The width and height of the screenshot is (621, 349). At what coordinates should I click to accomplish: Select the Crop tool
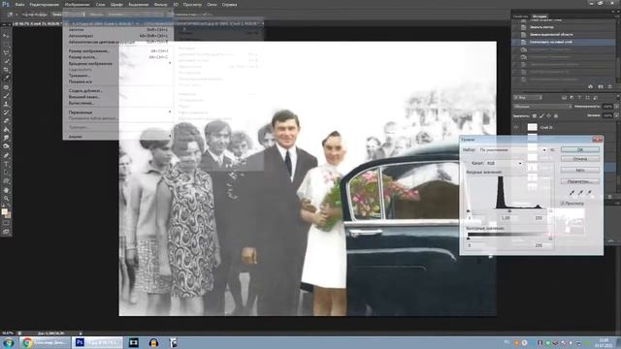(6, 69)
